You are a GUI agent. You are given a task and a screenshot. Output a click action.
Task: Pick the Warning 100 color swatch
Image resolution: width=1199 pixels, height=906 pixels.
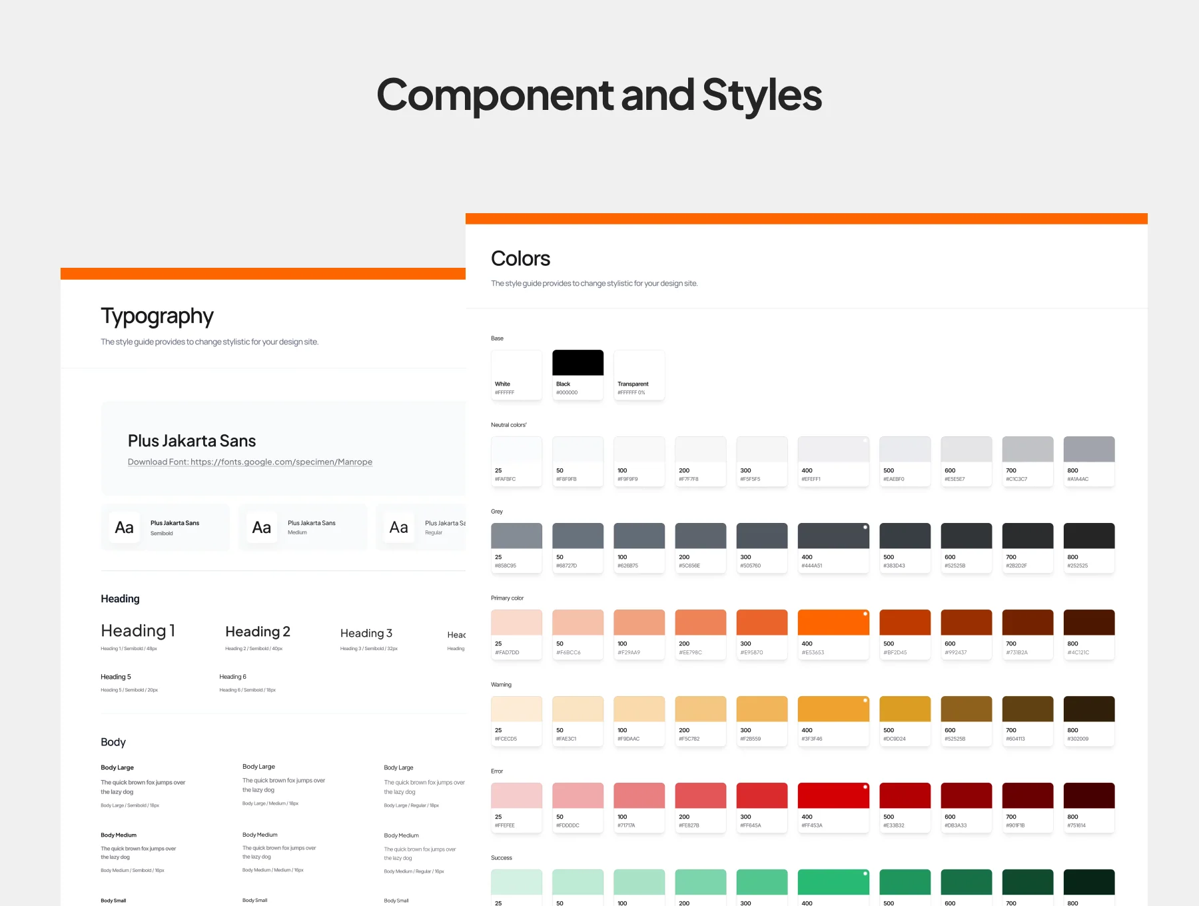pos(639,721)
